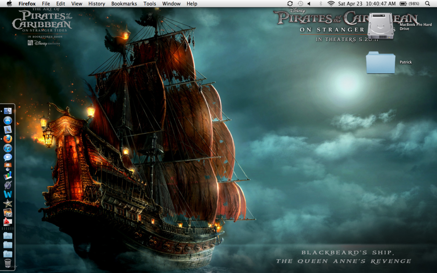Open the Help menu

[192, 3]
